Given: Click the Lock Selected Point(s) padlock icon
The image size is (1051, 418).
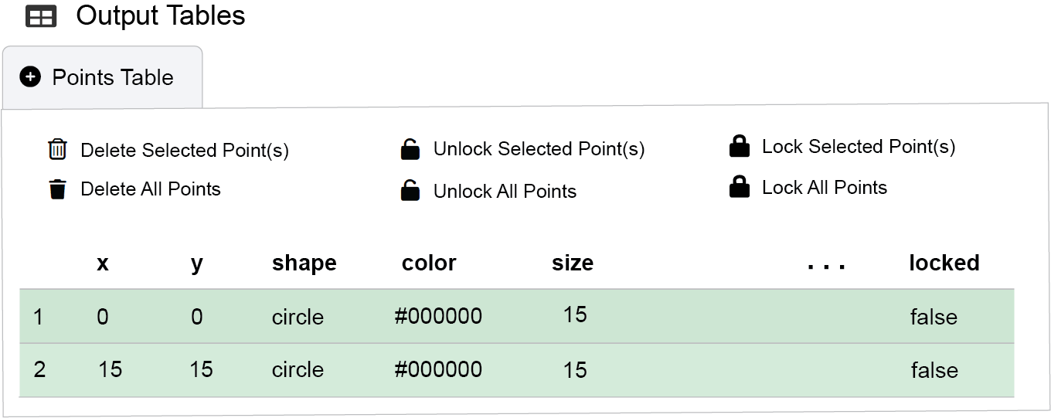Looking at the screenshot, I should coord(740,147).
